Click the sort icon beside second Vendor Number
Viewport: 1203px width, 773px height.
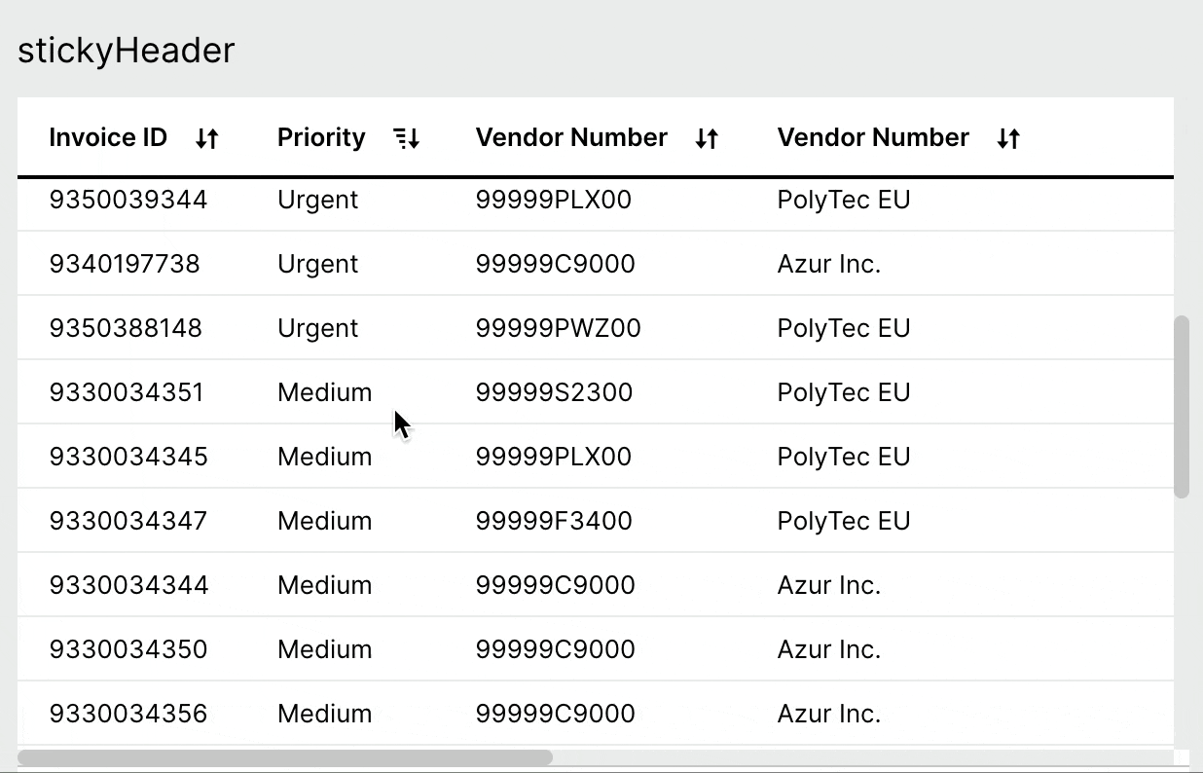pos(1008,138)
